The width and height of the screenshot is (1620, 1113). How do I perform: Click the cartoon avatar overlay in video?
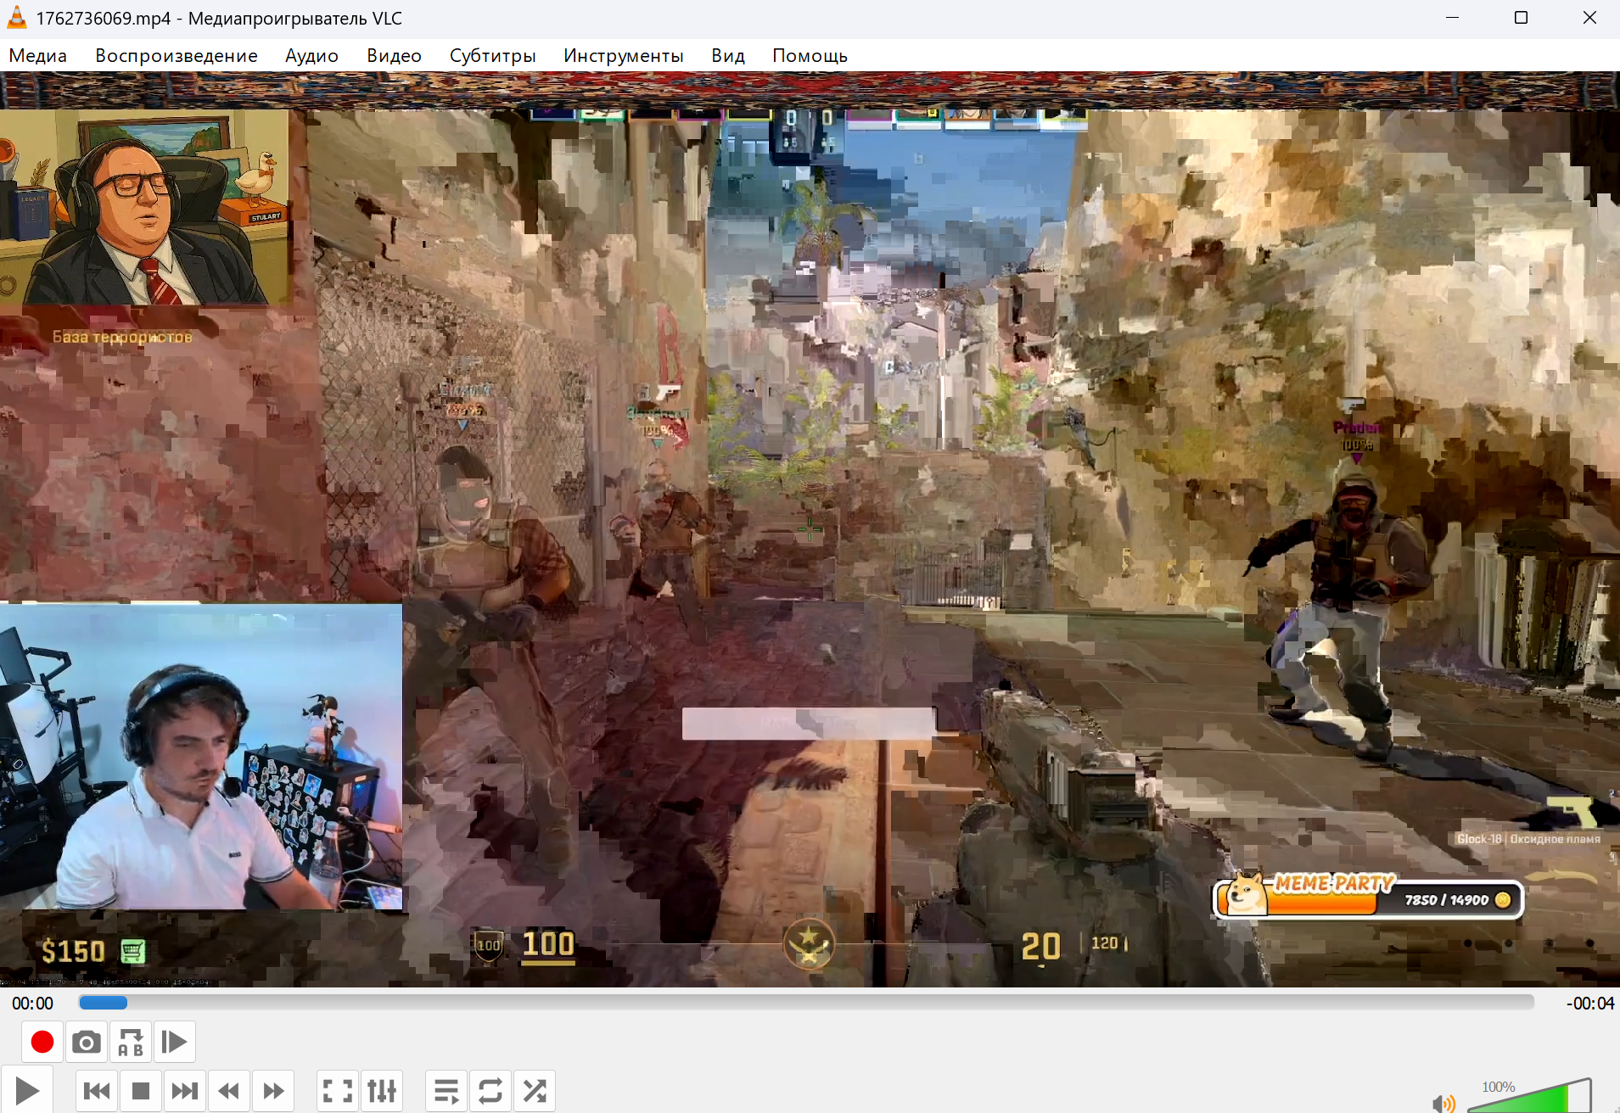coord(144,207)
